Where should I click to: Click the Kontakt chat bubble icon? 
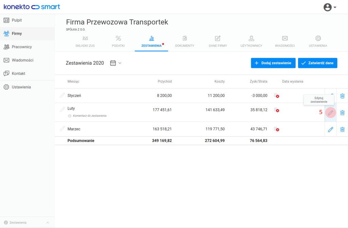pos(6,73)
